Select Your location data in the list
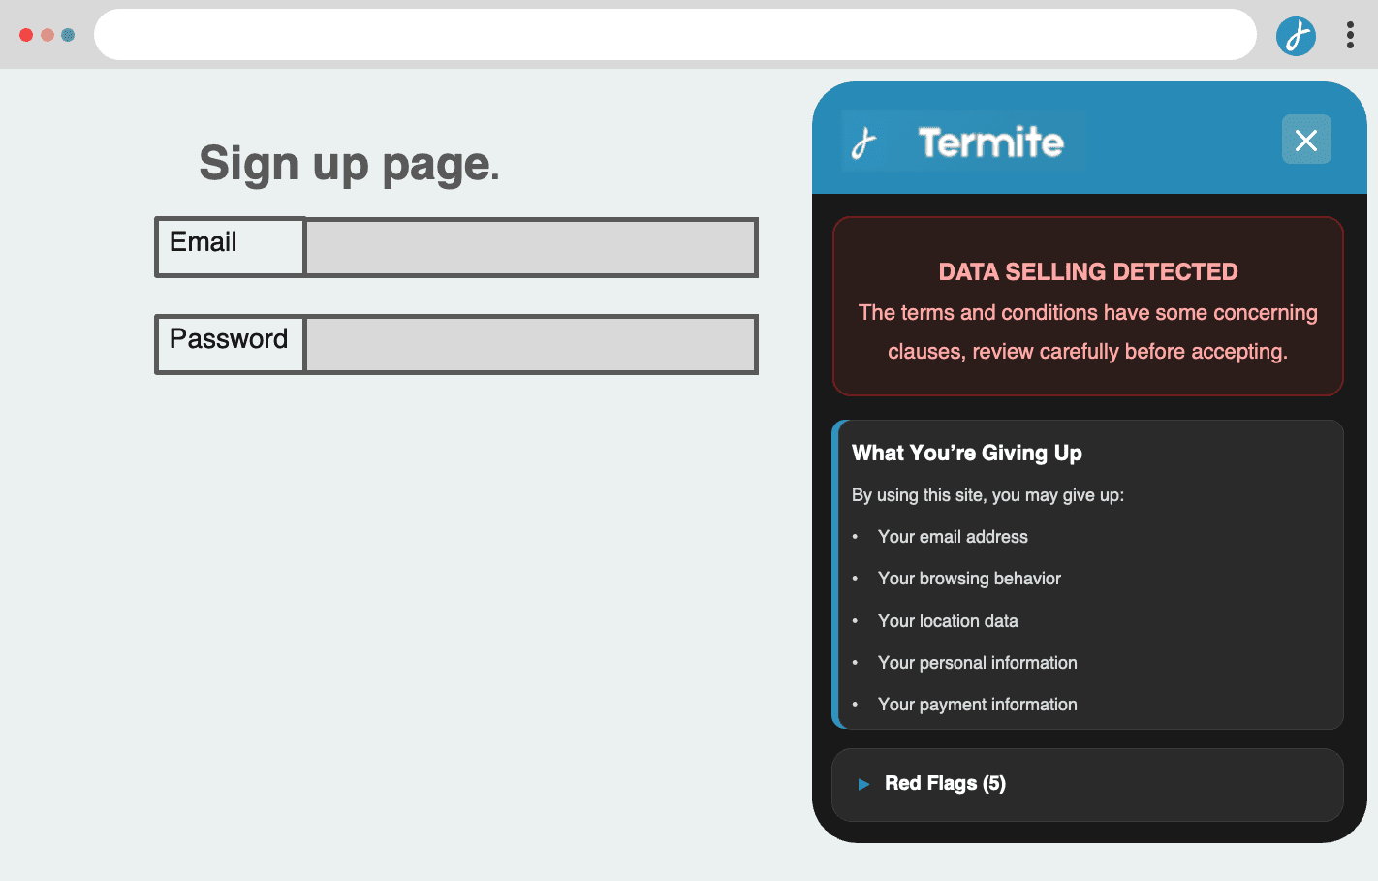 (x=948, y=620)
